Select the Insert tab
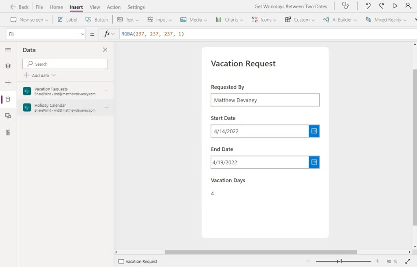This screenshot has width=417, height=267. [76, 7]
